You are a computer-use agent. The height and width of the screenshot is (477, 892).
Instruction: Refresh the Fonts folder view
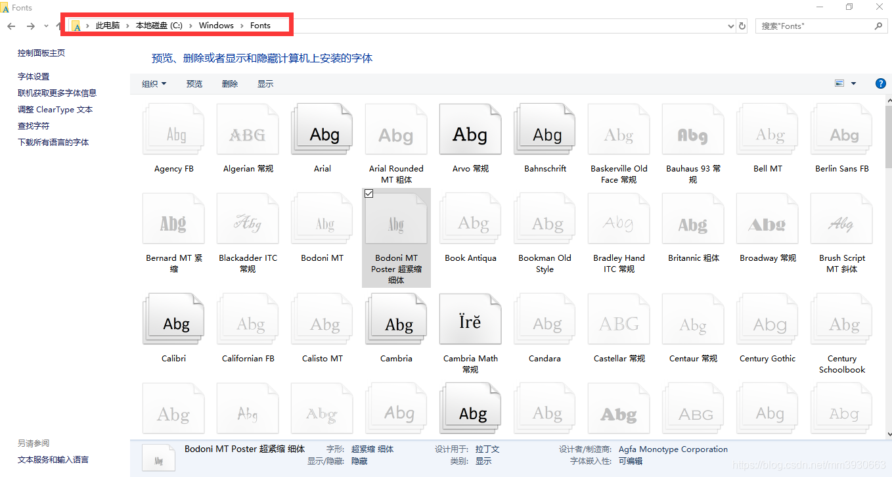[742, 26]
